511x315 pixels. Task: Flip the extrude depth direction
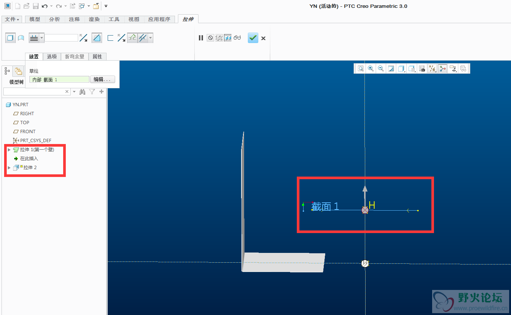(83, 38)
